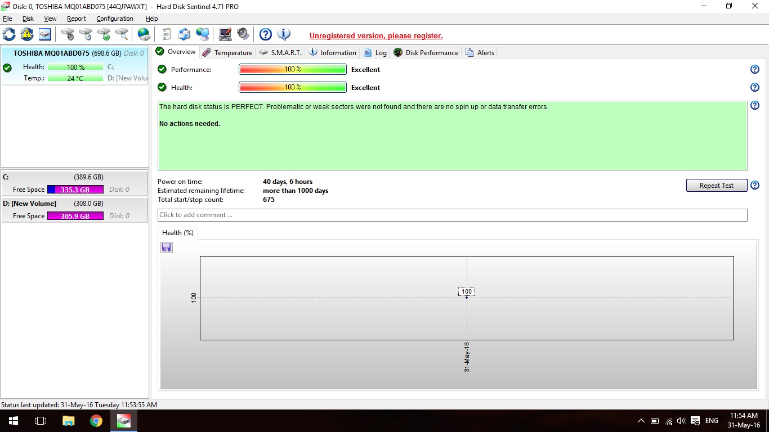Save the health graph with floppy icon
The width and height of the screenshot is (769, 432).
[167, 247]
